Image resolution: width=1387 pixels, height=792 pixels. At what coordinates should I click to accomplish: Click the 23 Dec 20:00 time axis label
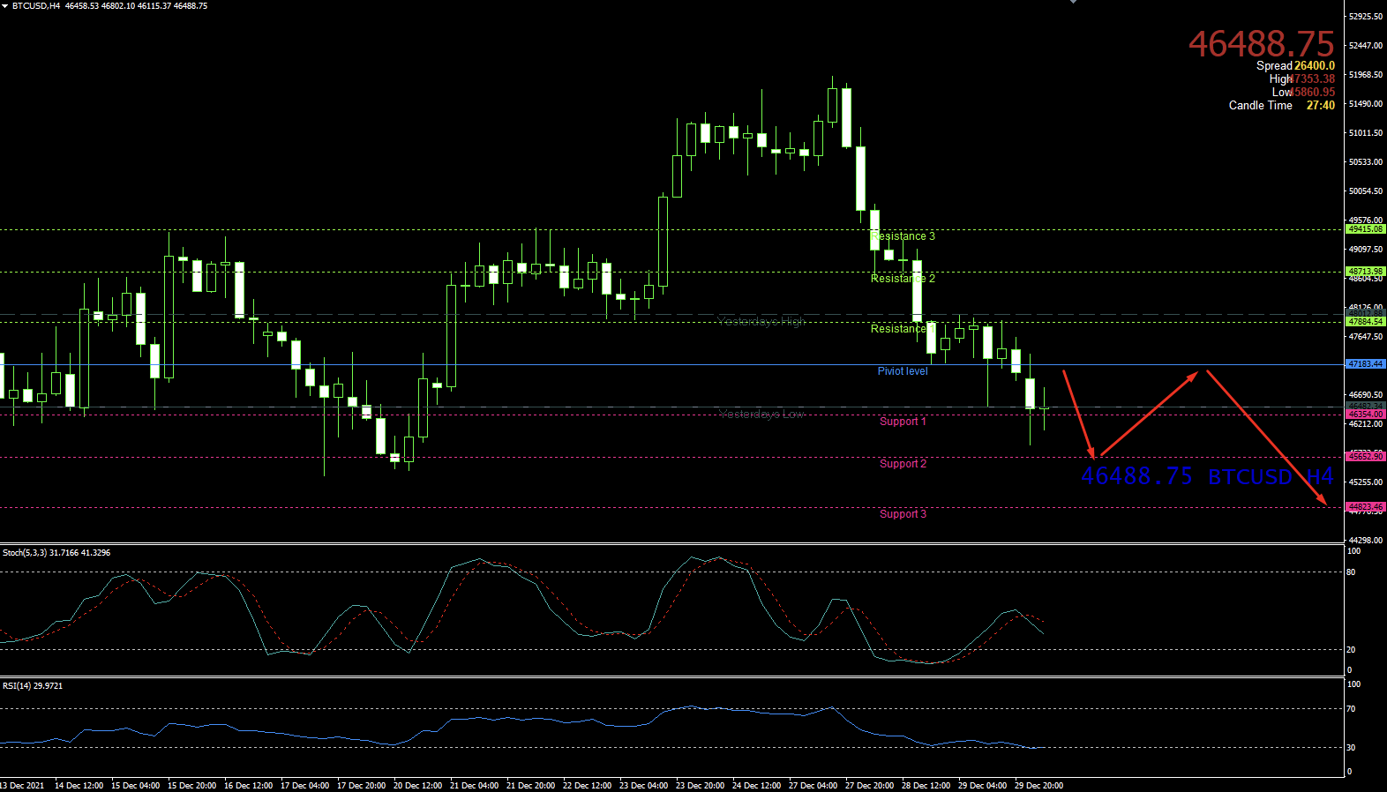pyautogui.click(x=700, y=785)
